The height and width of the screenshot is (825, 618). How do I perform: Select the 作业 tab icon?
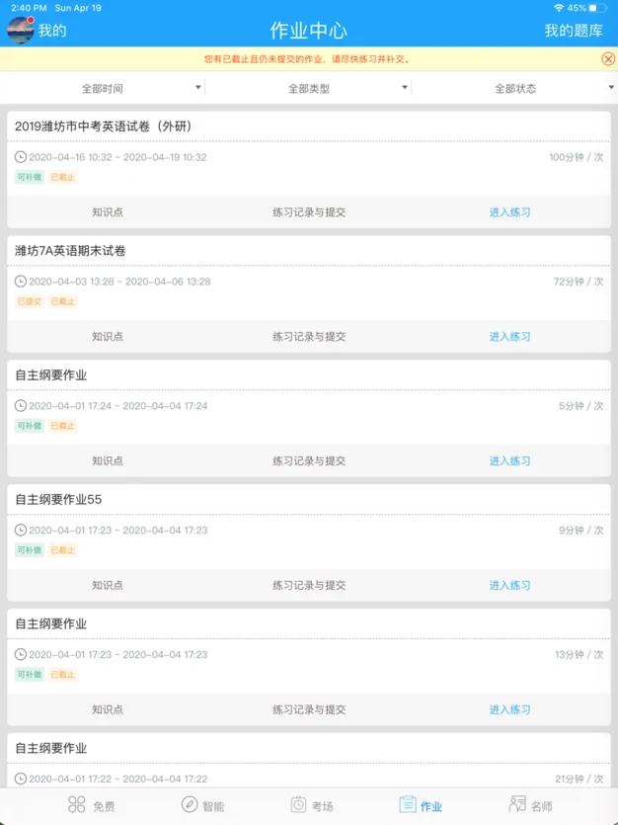408,805
